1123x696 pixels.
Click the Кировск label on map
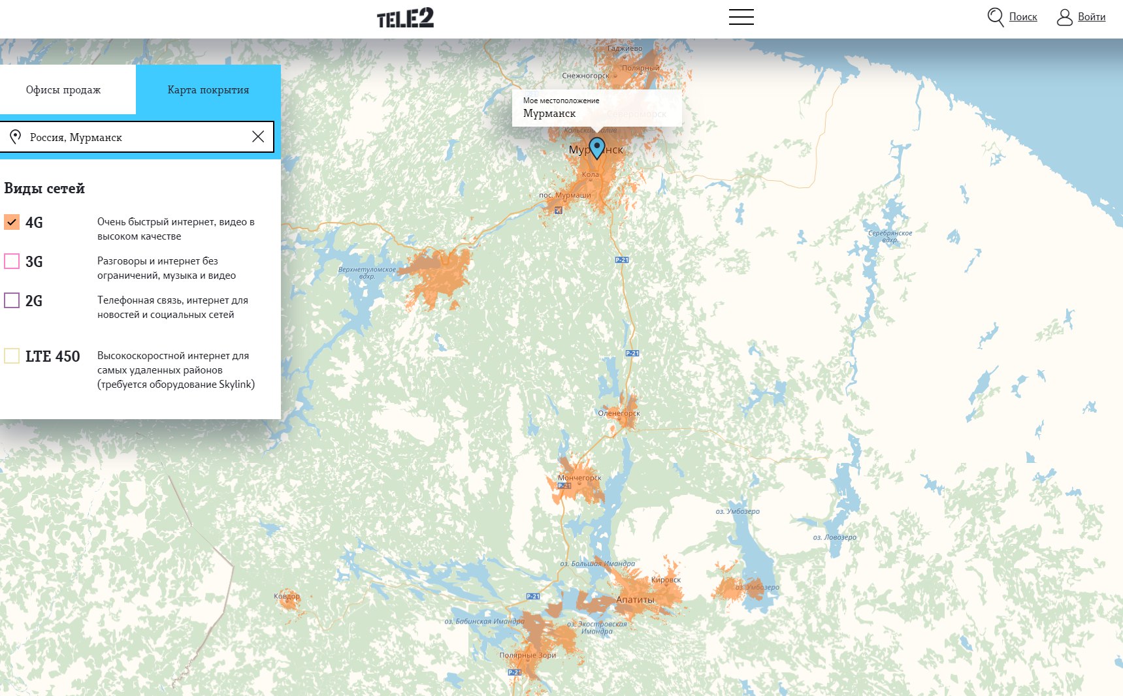point(666,580)
